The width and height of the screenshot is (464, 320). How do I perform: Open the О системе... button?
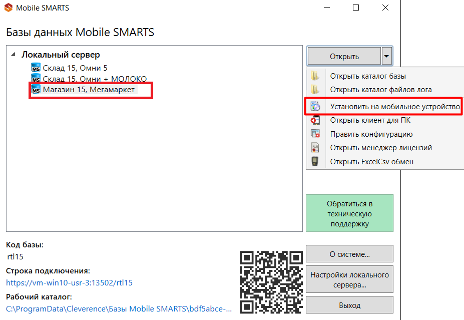pos(349,254)
